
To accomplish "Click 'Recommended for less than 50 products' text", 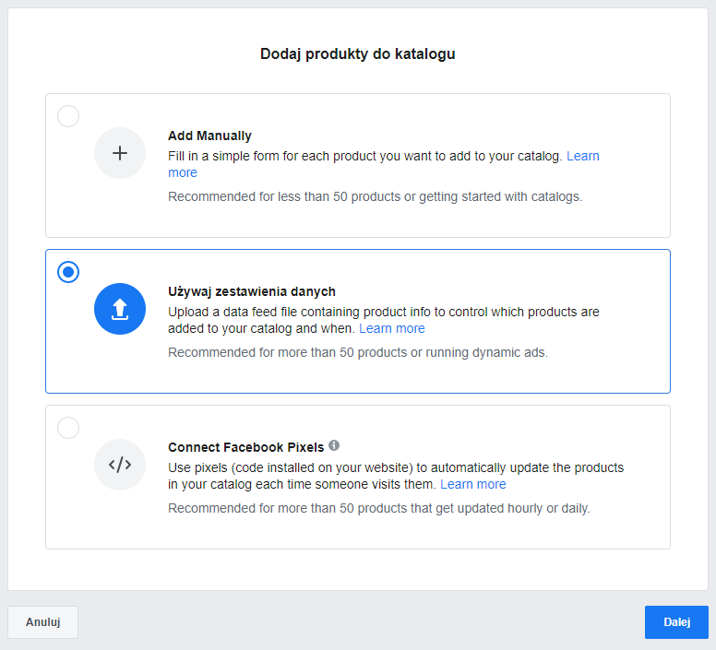I will point(376,196).
